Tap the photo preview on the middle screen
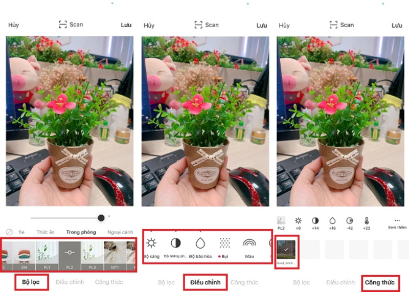 click(x=206, y=121)
